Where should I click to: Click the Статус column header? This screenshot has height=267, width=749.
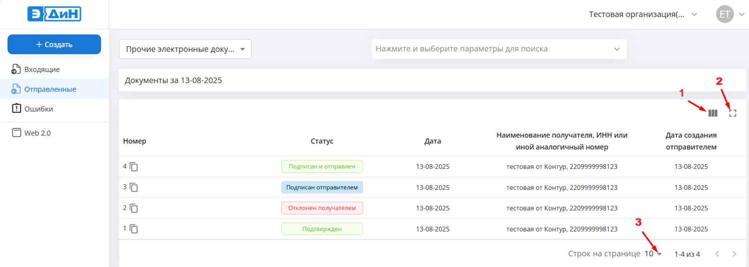(x=322, y=141)
